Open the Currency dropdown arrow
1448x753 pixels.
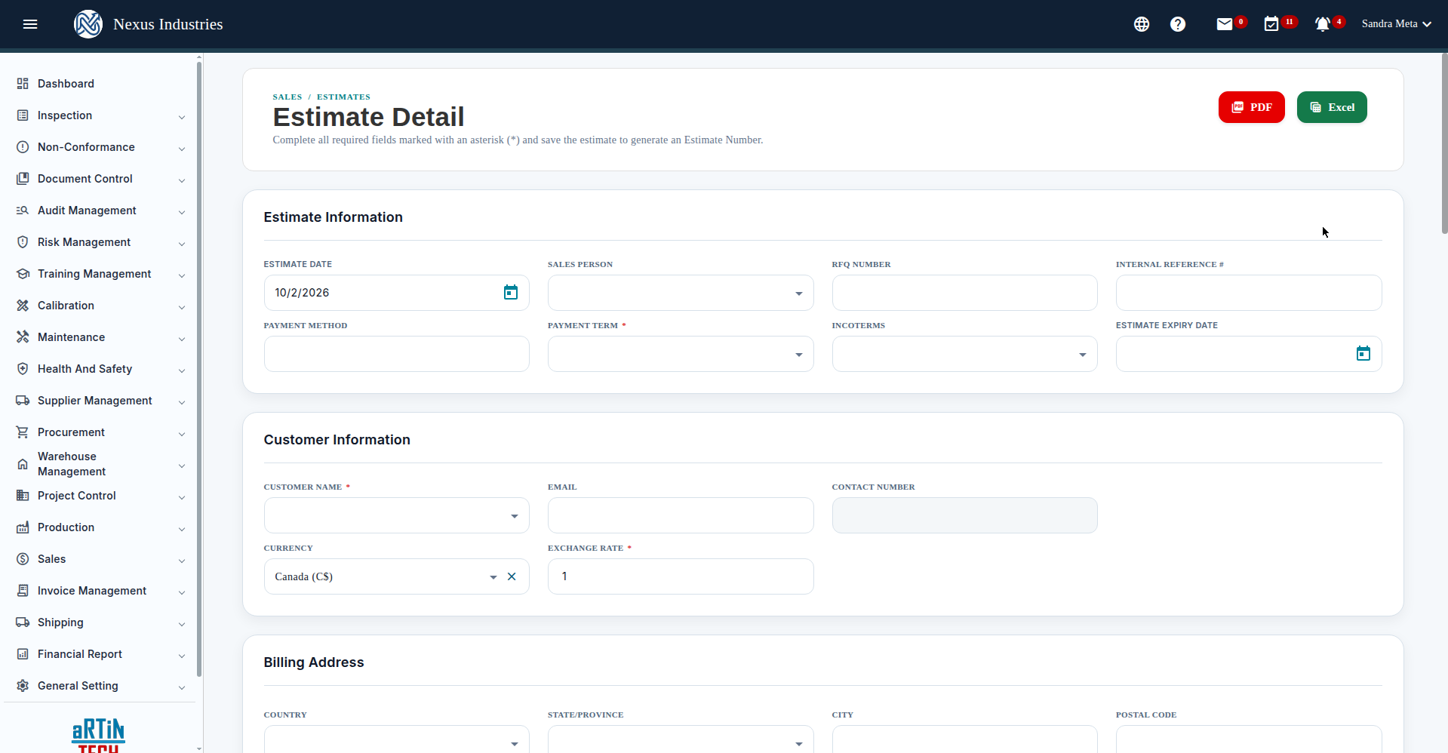[493, 577]
